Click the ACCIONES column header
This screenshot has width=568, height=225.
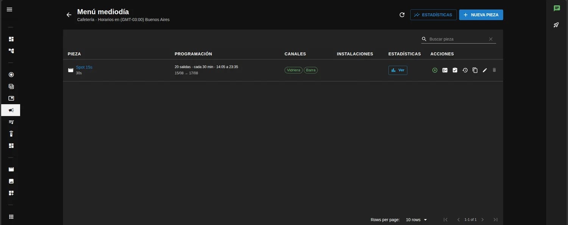coord(442,54)
